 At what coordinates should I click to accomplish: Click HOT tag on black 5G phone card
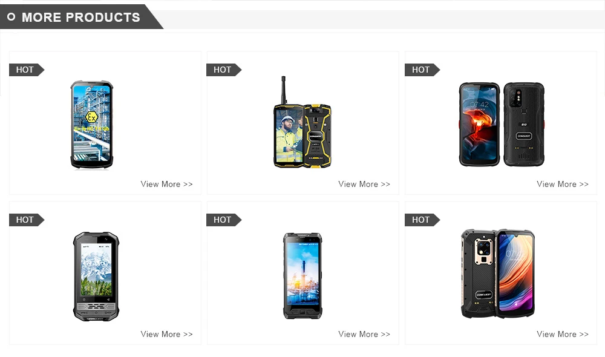pos(422,70)
